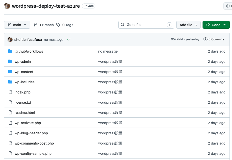Open the wp-admin folder
The image size is (232, 160).
(x=23, y=62)
